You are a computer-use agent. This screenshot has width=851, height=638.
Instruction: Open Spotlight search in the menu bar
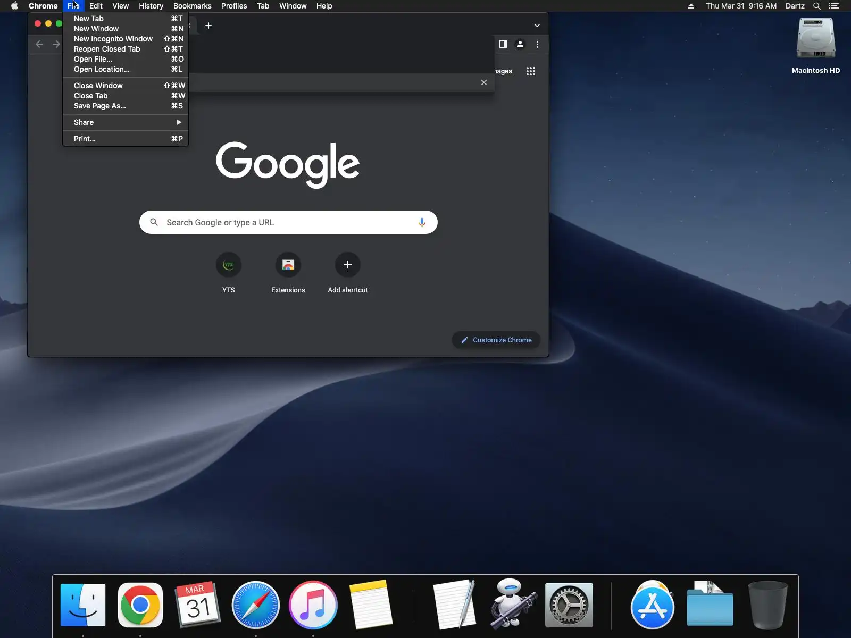click(817, 6)
